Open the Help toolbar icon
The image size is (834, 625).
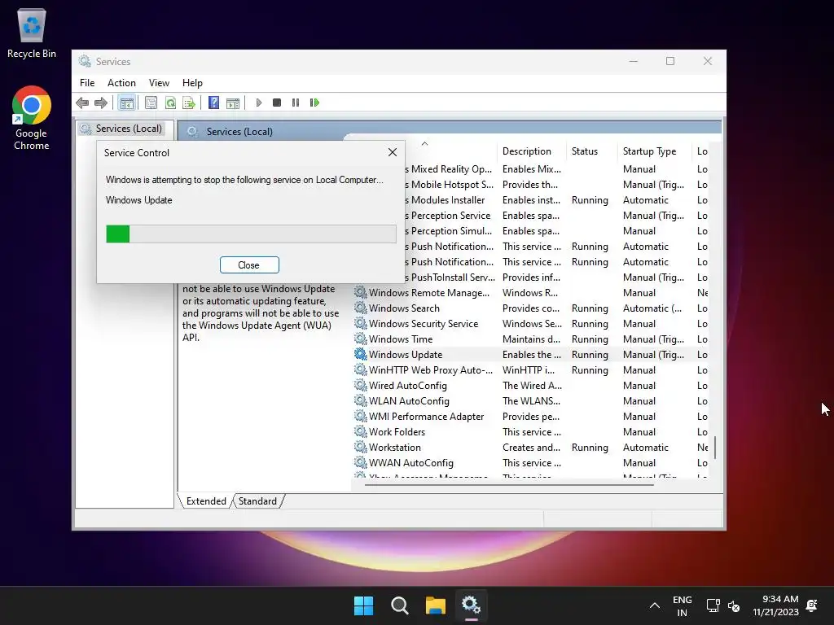214,103
